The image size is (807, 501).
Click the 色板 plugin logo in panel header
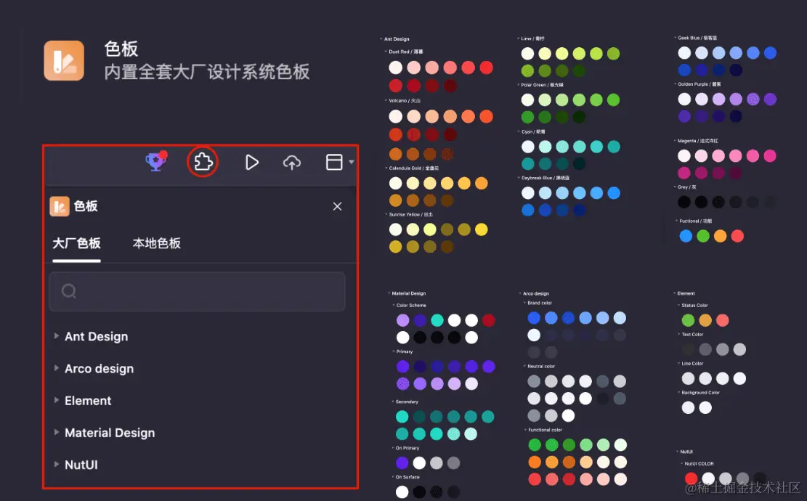[60, 206]
